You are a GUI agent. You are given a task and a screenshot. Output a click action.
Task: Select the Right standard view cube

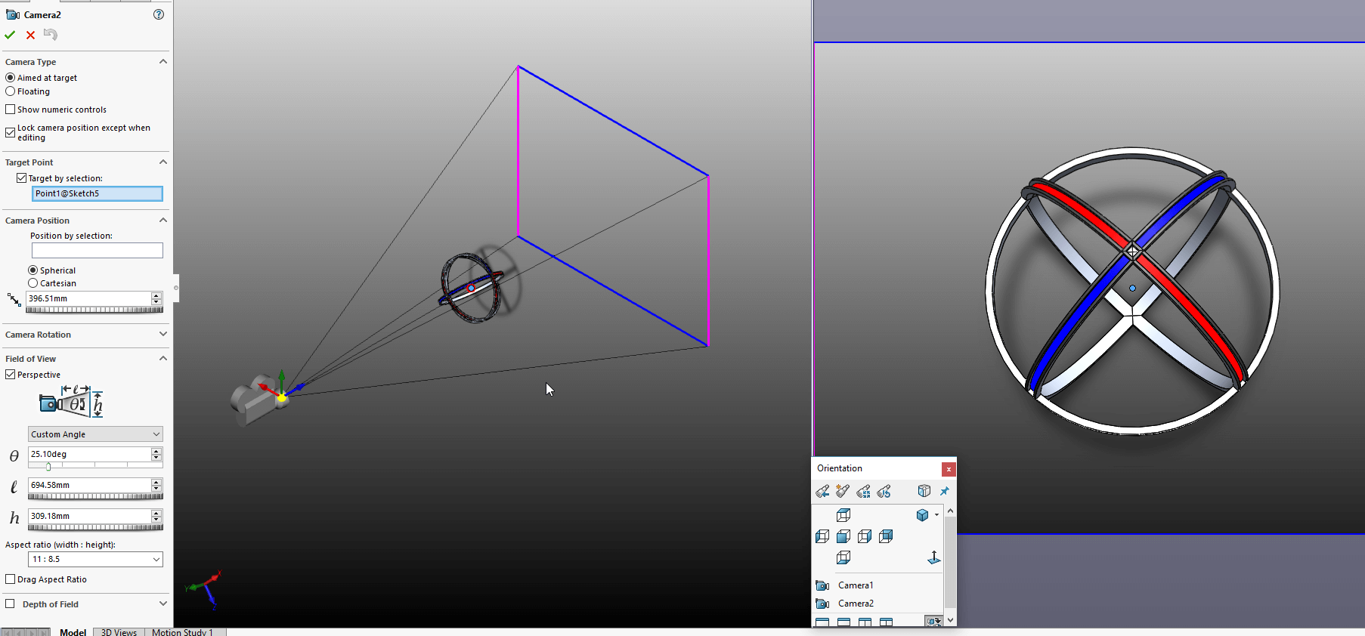(865, 536)
